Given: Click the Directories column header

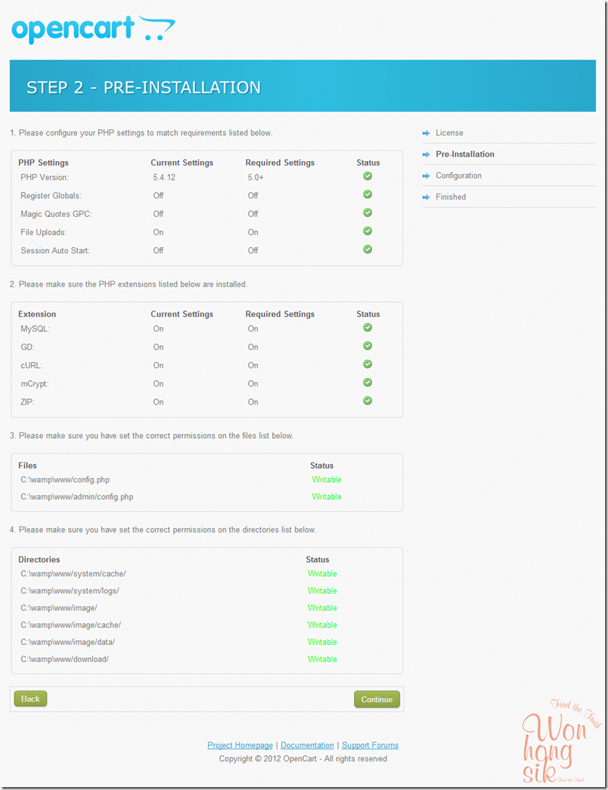Looking at the screenshot, I should pyautogui.click(x=39, y=560).
